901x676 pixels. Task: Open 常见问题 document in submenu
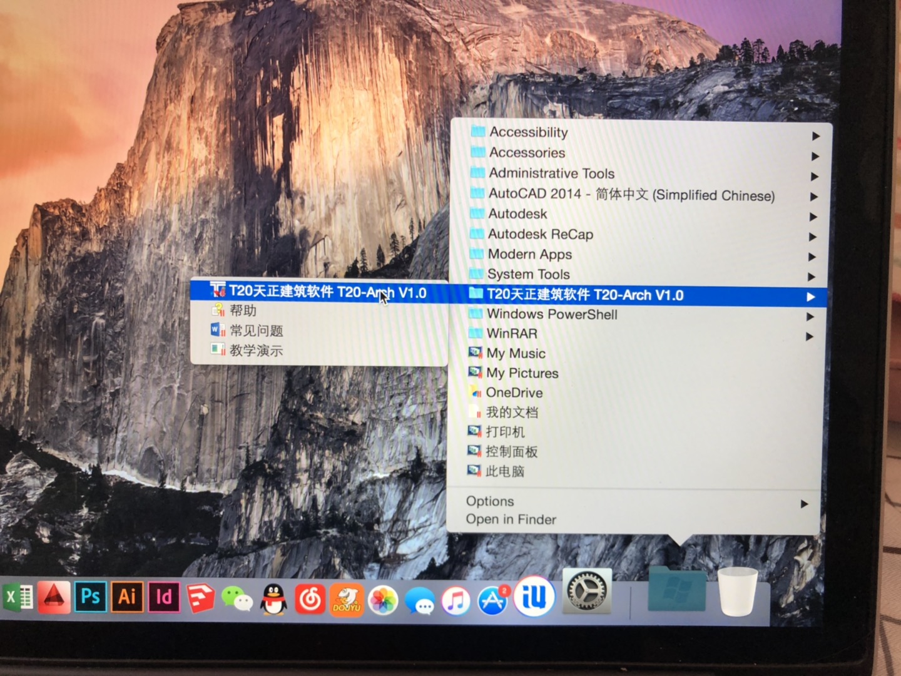[318, 330]
